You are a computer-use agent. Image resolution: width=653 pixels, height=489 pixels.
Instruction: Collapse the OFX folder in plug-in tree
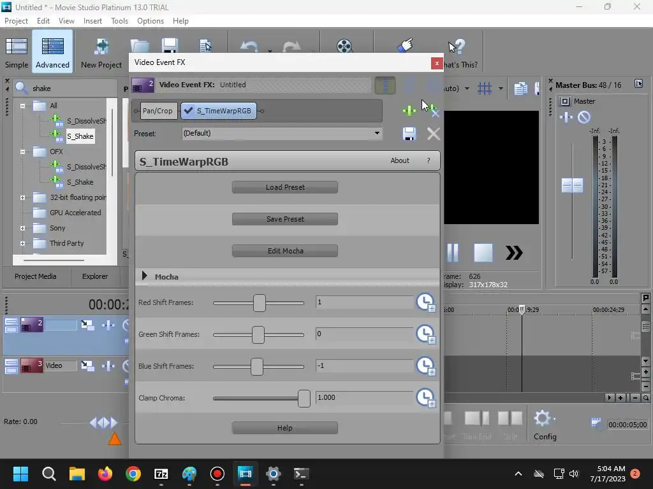[22, 152]
